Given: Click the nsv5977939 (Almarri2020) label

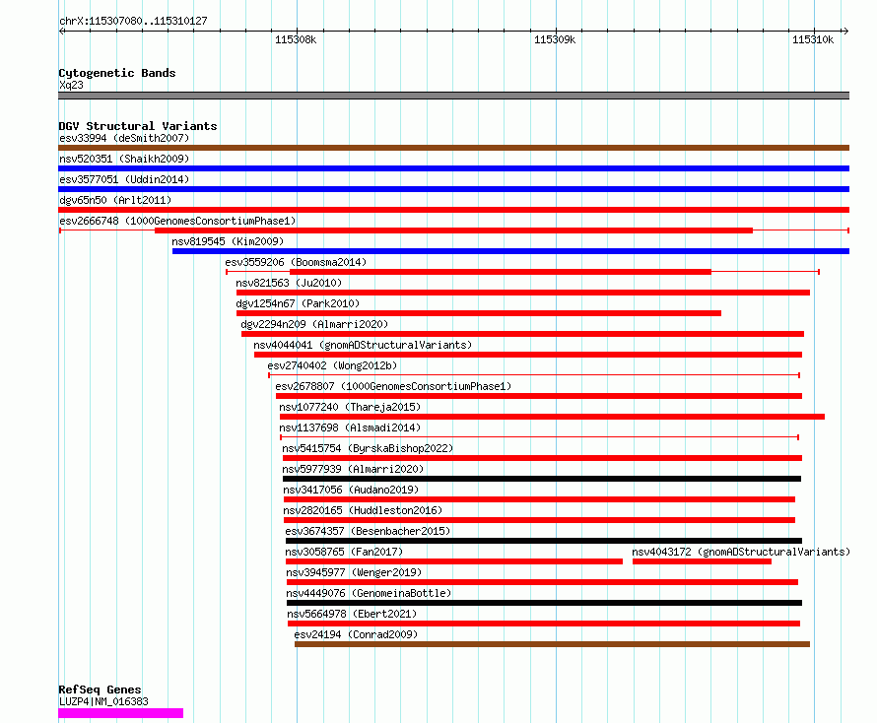Looking at the screenshot, I should [x=353, y=469].
